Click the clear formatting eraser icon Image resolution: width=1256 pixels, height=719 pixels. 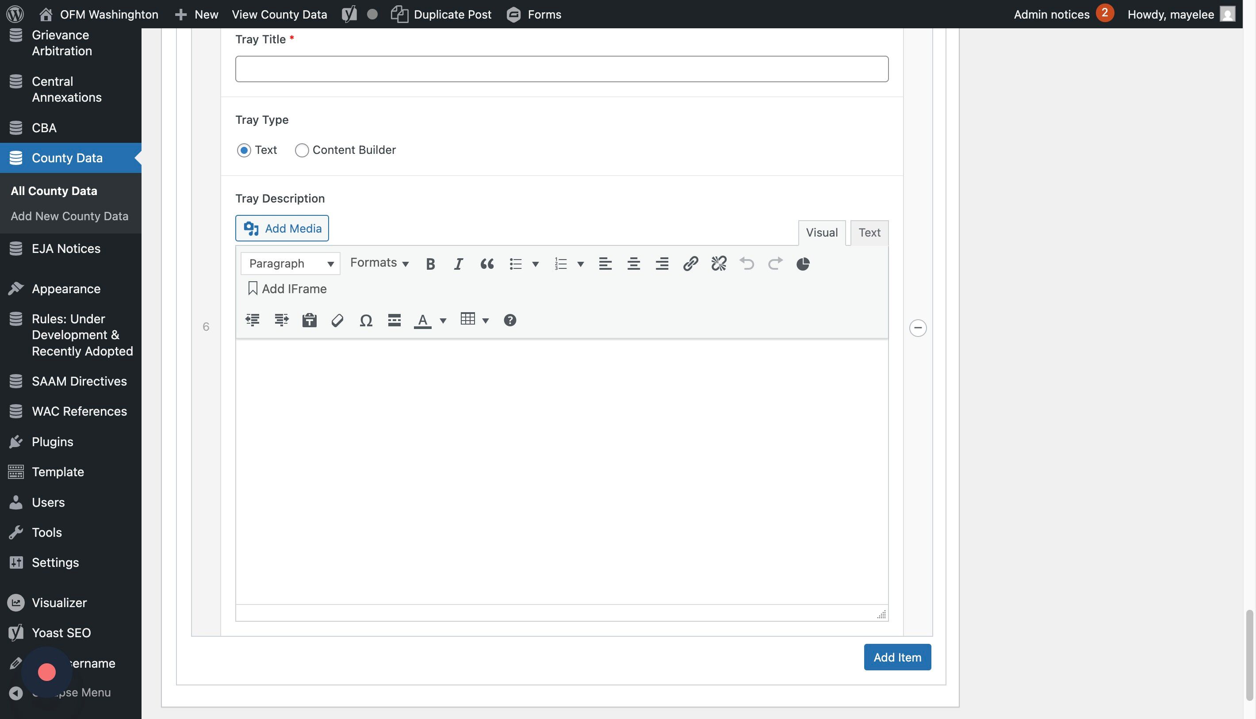[x=337, y=321]
